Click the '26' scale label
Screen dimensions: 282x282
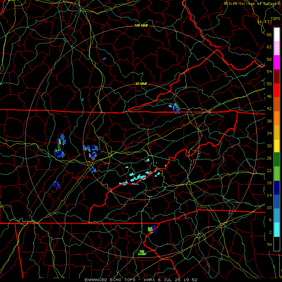pos(269,158)
